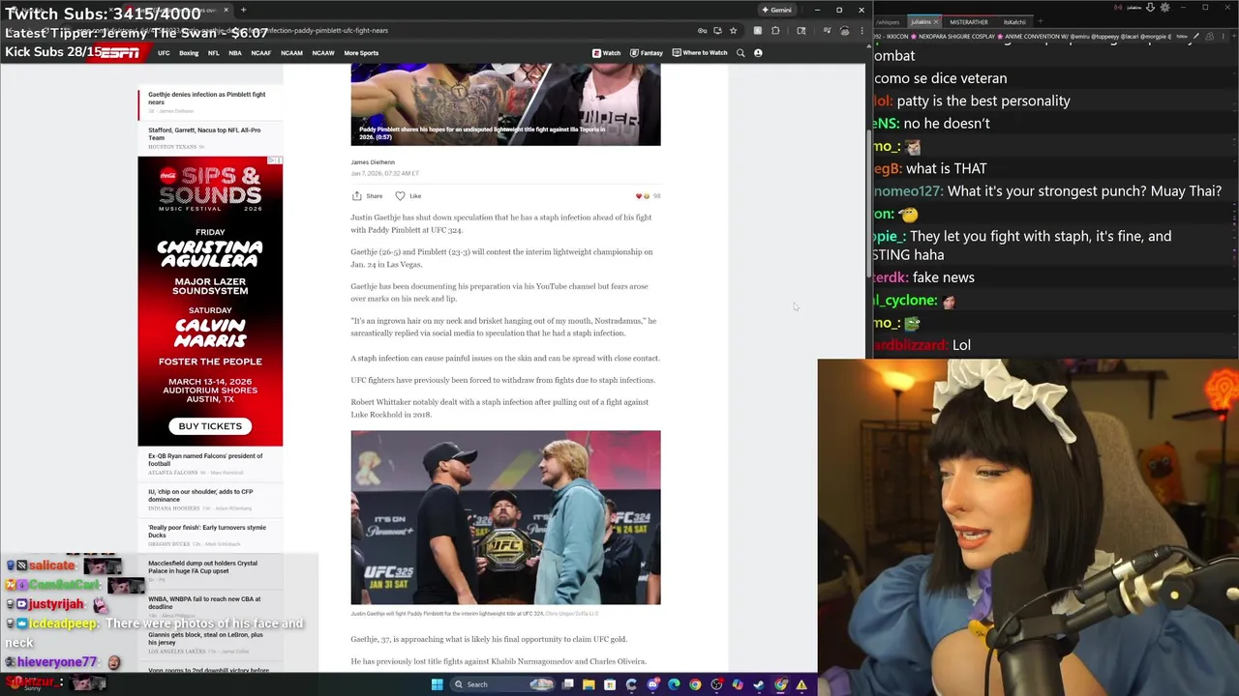
Task: Open 'IU, chip on our shoulder' headline
Action: 200,495
